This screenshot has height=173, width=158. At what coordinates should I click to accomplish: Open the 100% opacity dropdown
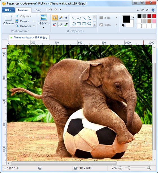pos(116,25)
